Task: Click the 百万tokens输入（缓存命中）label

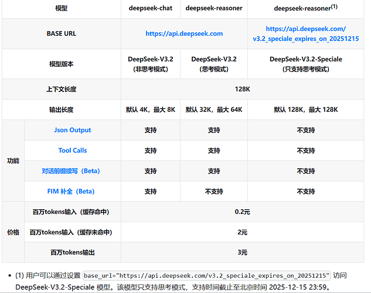Action: coord(71,212)
